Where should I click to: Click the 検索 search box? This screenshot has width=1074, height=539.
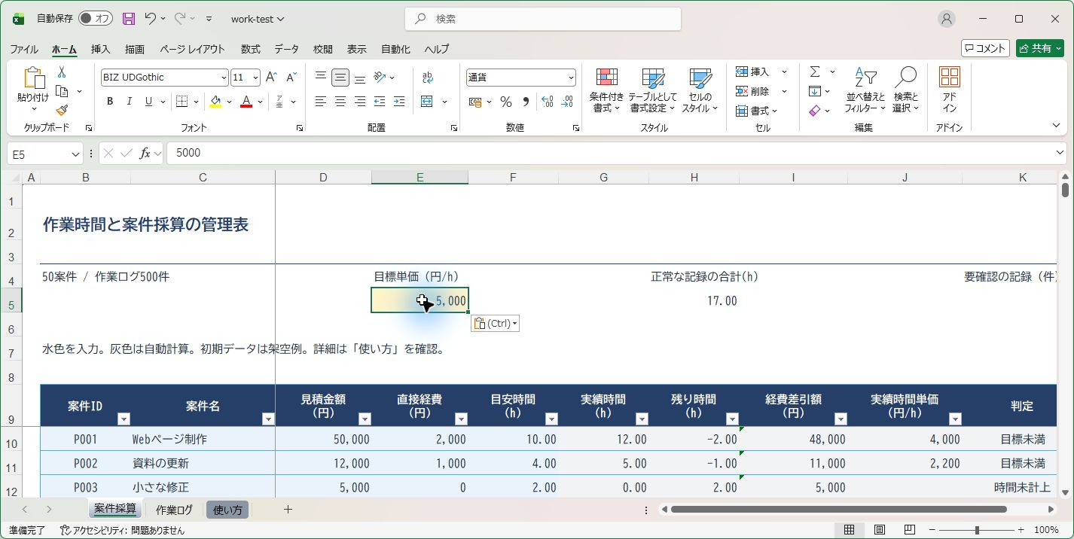(x=543, y=19)
